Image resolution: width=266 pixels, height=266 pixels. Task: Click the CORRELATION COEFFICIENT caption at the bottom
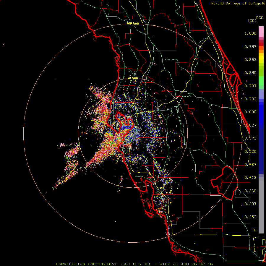coord(134,264)
